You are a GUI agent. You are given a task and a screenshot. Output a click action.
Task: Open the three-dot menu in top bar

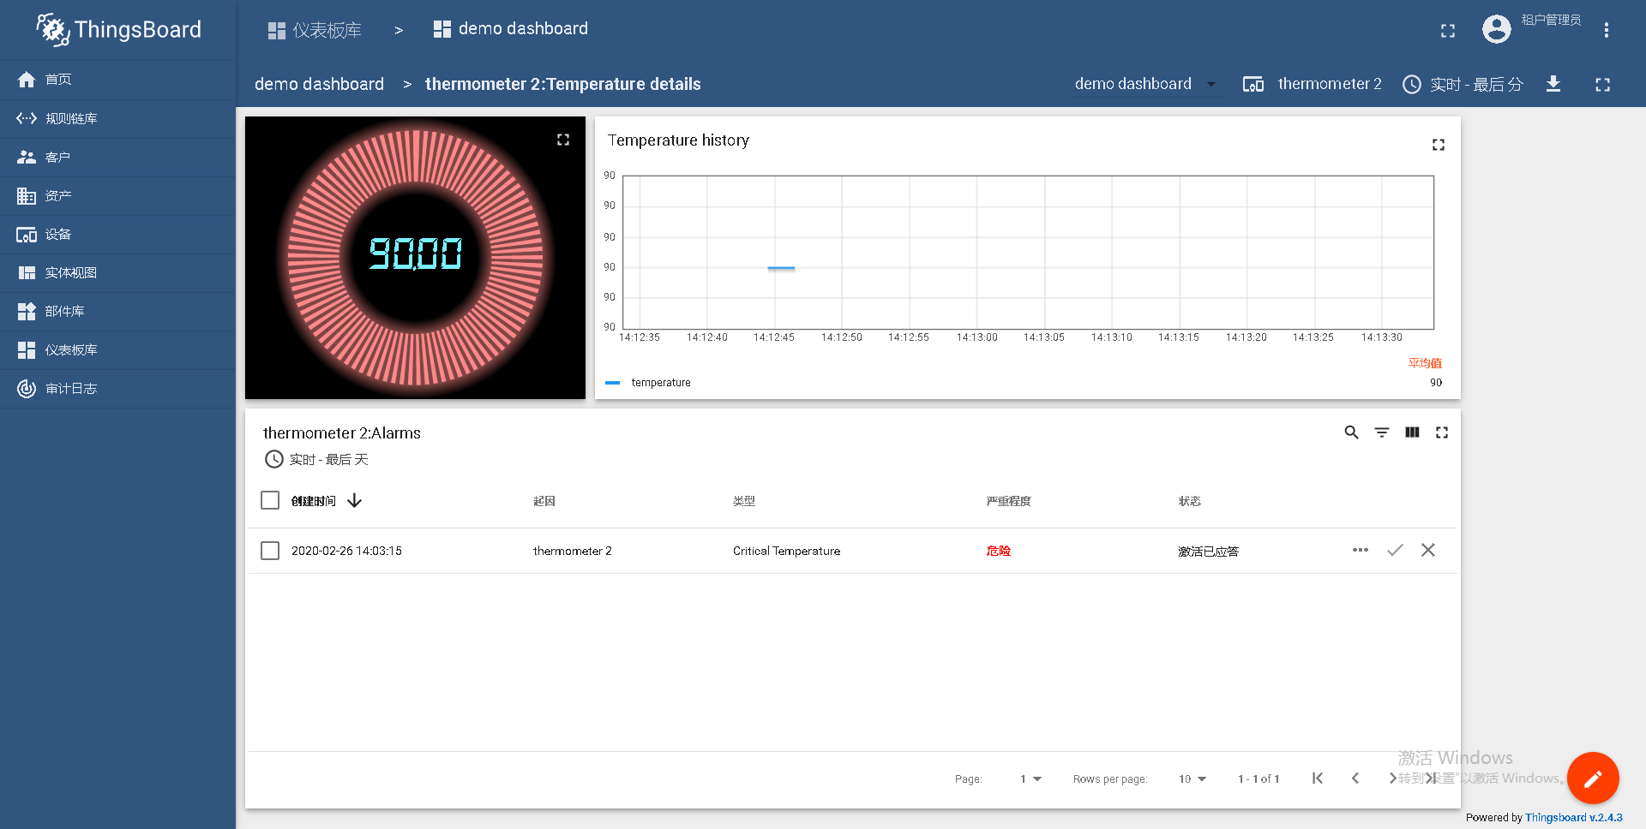1607,30
